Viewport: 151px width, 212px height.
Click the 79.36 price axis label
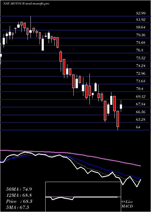[141, 35]
